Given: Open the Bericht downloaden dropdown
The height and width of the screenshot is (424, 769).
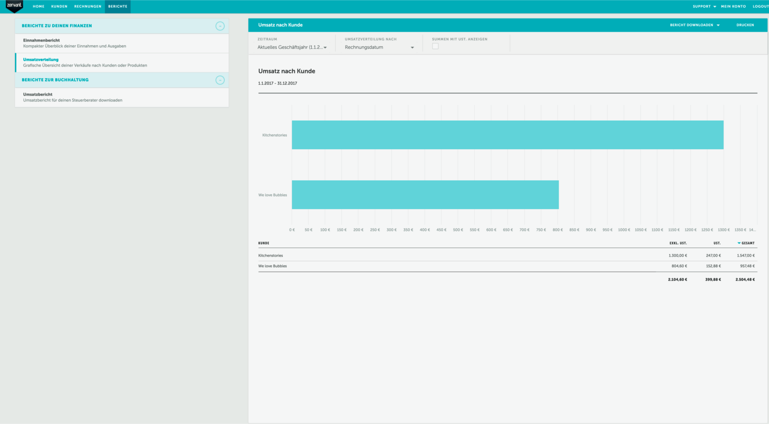Looking at the screenshot, I should point(695,25).
